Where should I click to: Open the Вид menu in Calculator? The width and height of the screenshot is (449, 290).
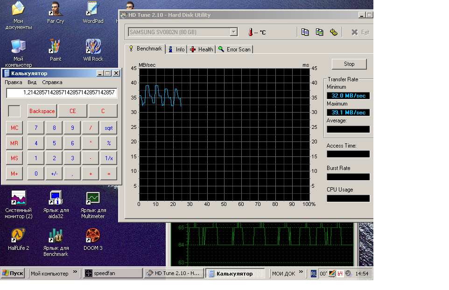[32, 82]
